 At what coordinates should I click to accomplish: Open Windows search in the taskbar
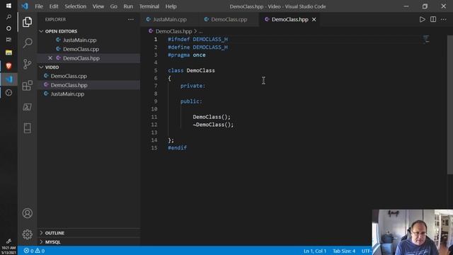click(8, 17)
